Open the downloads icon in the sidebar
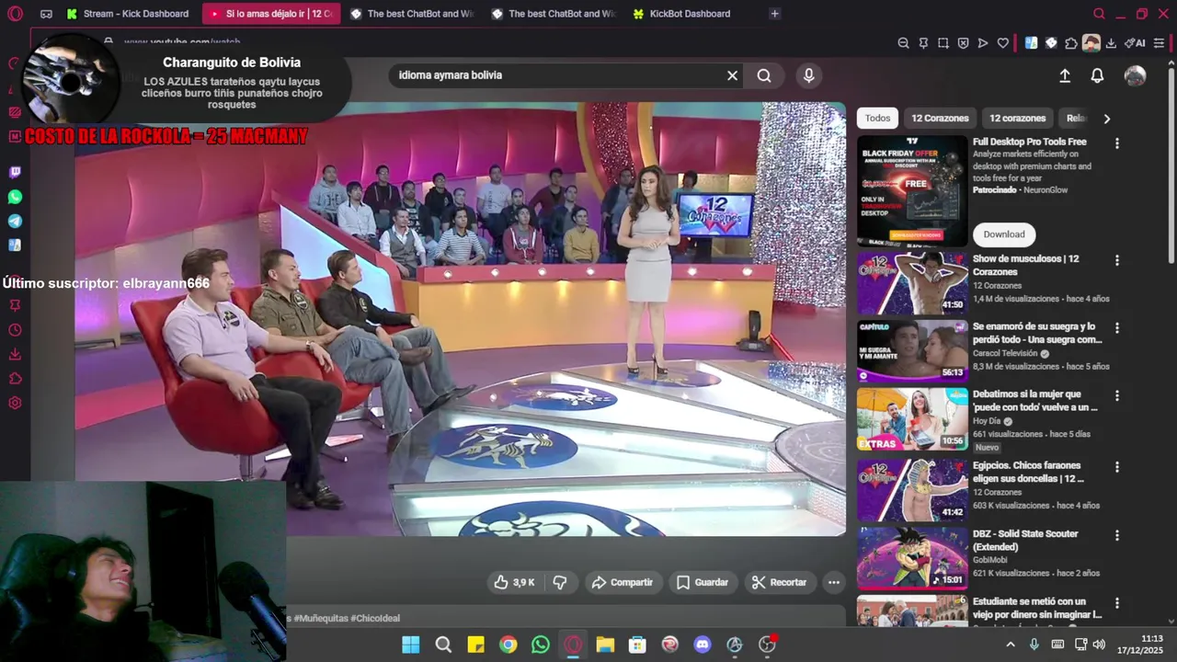Viewport: 1177px width, 662px height. click(15, 354)
